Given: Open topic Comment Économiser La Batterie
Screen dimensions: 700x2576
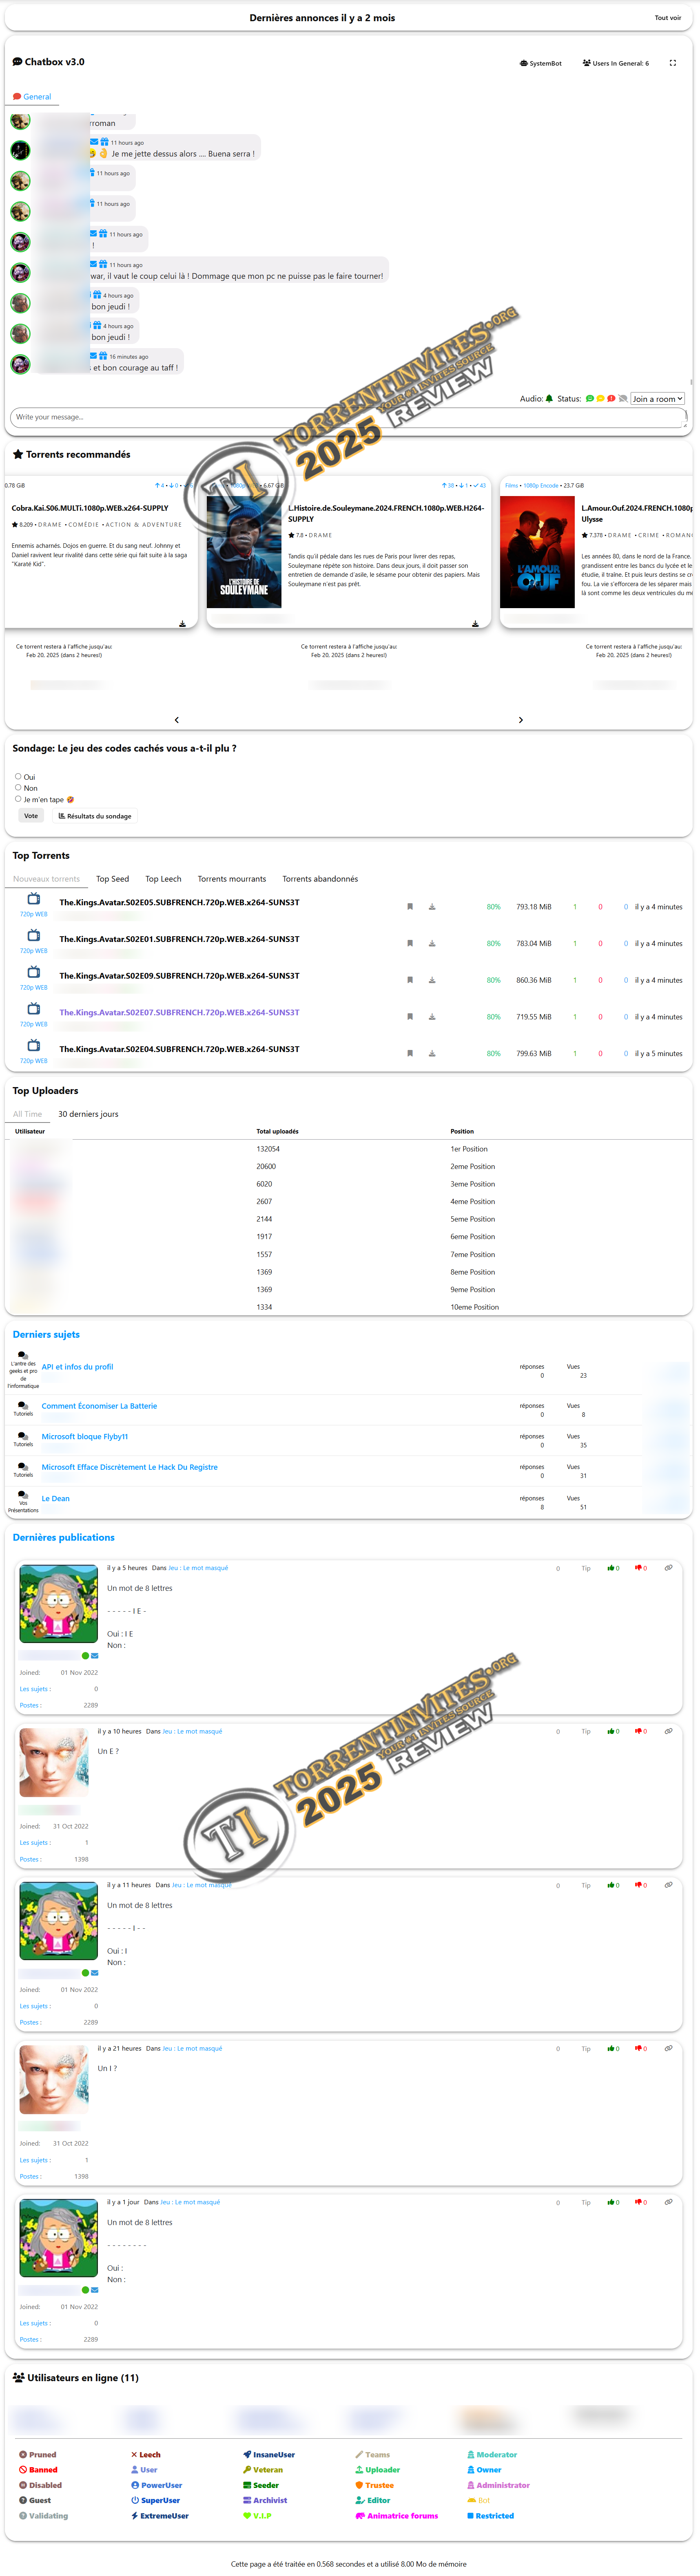Looking at the screenshot, I should [x=99, y=1406].
